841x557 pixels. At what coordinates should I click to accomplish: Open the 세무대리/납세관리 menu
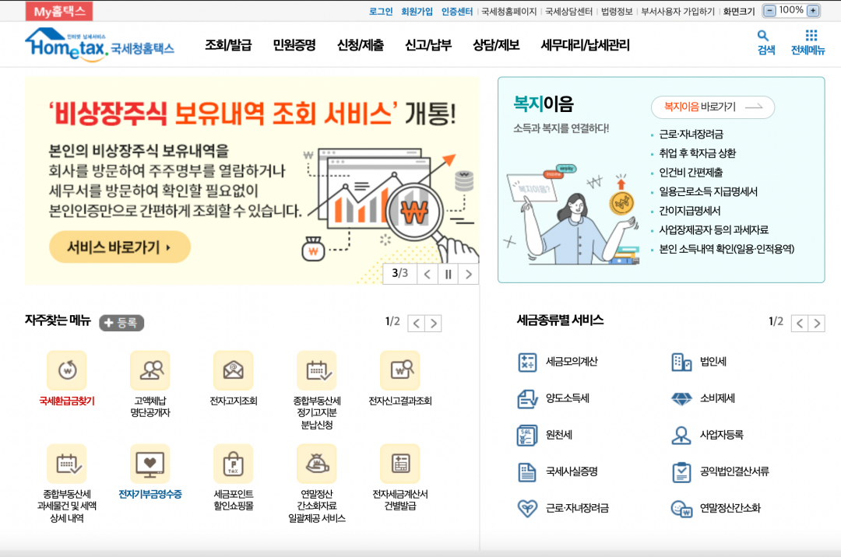coord(585,45)
